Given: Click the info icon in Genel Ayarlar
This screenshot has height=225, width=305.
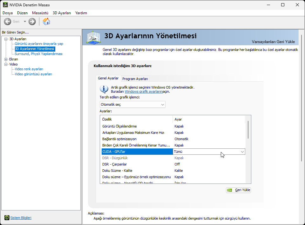Looking at the screenshot, I should coord(104,89).
